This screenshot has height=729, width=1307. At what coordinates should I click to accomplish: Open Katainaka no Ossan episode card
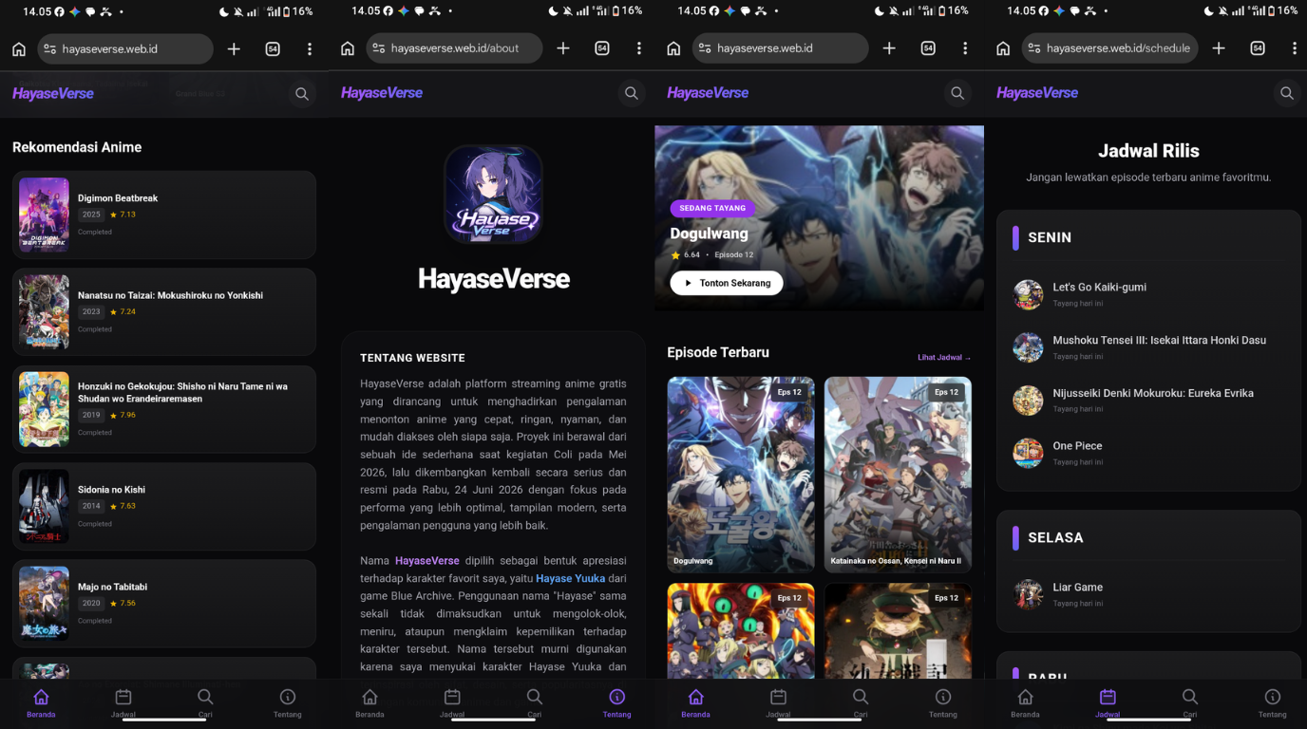[898, 475]
